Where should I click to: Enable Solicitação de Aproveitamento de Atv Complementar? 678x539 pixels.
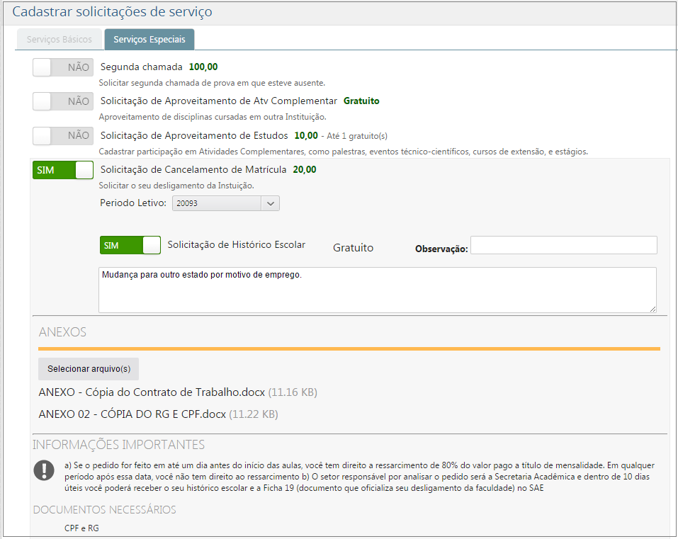62,101
